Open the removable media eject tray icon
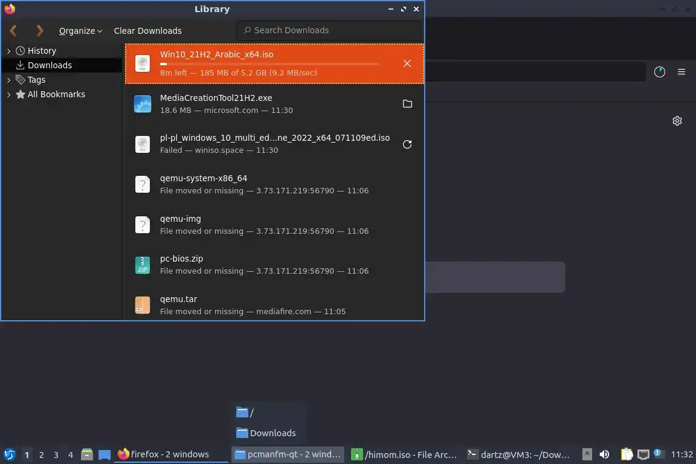 [587, 454]
